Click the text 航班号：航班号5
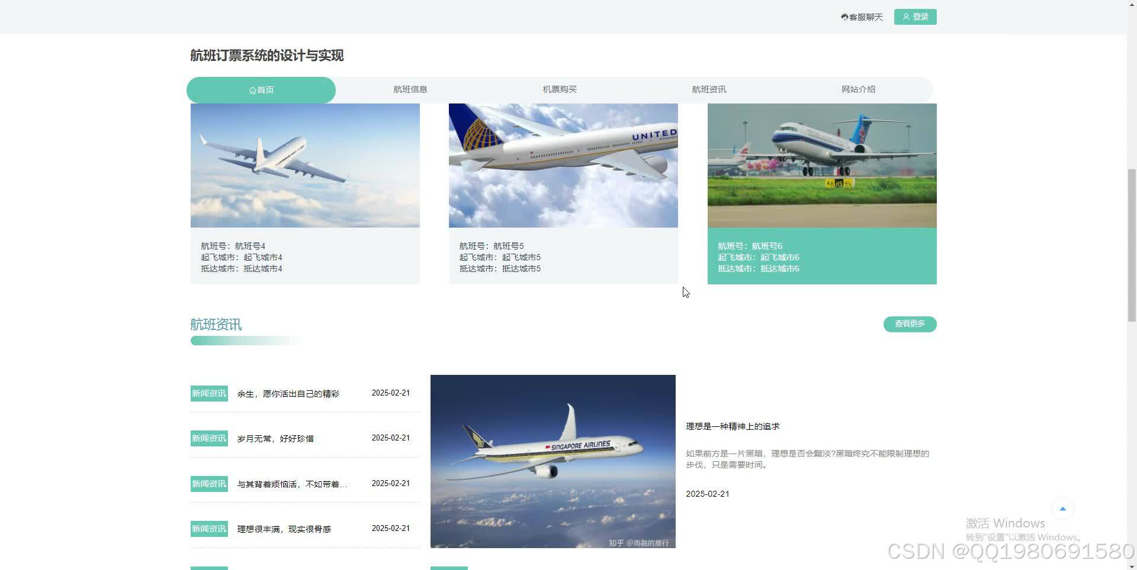 click(492, 246)
